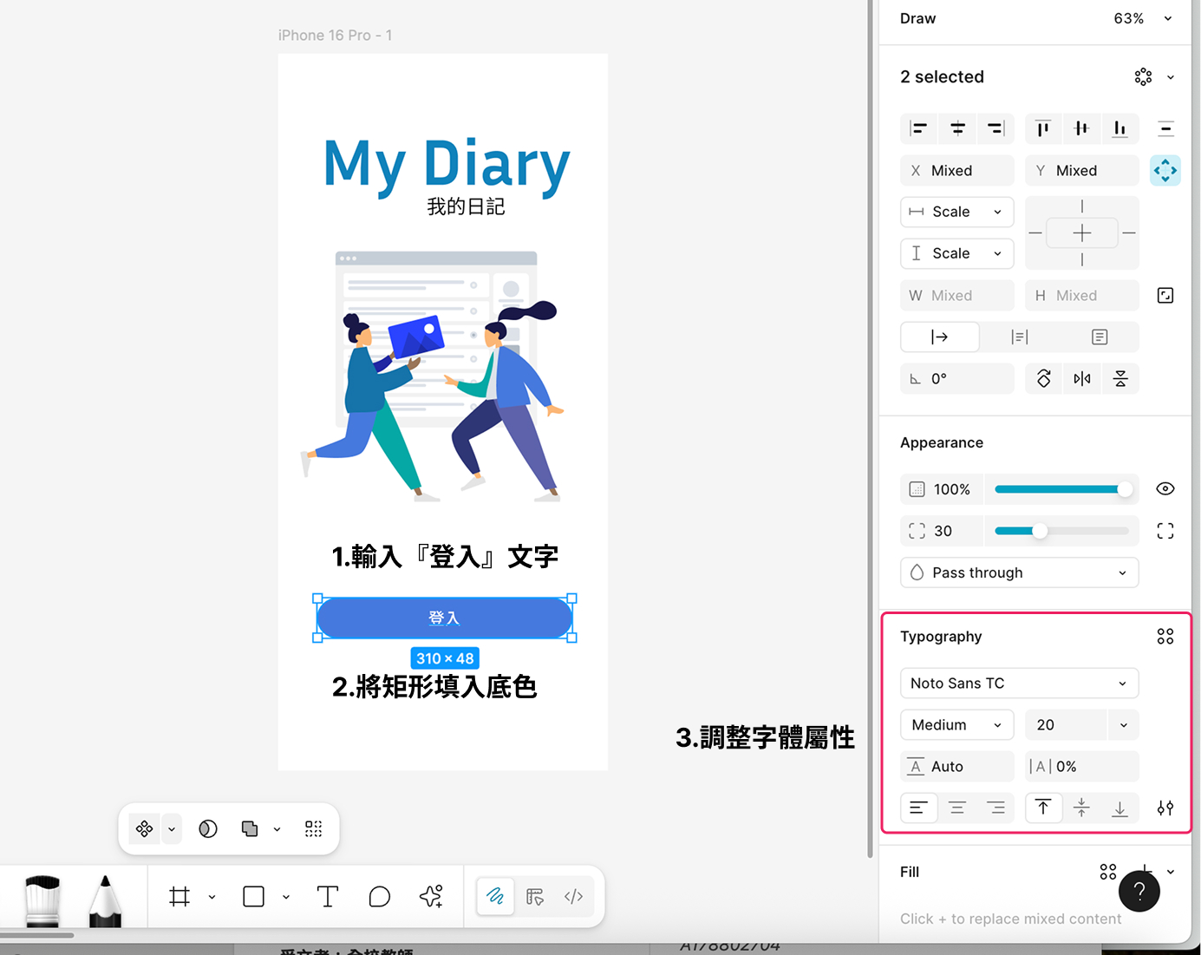Select the Rectangle shape tool

point(253,896)
